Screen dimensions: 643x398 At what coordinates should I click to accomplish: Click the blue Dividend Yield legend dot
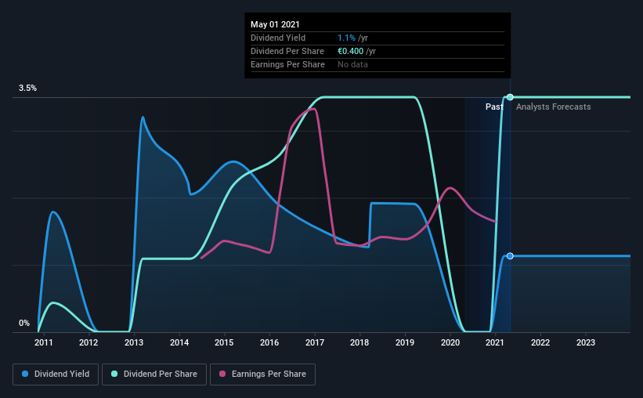(25, 374)
